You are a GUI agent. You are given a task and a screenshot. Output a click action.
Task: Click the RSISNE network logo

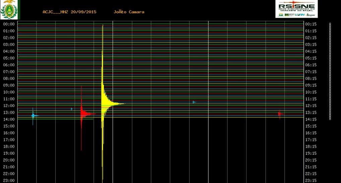(x=296, y=9)
